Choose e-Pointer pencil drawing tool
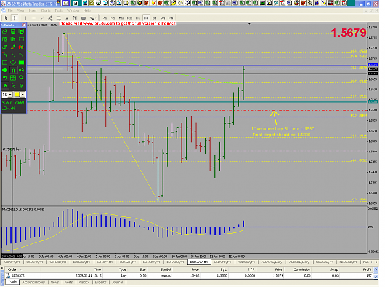385x287 pixels. (x=5, y=55)
